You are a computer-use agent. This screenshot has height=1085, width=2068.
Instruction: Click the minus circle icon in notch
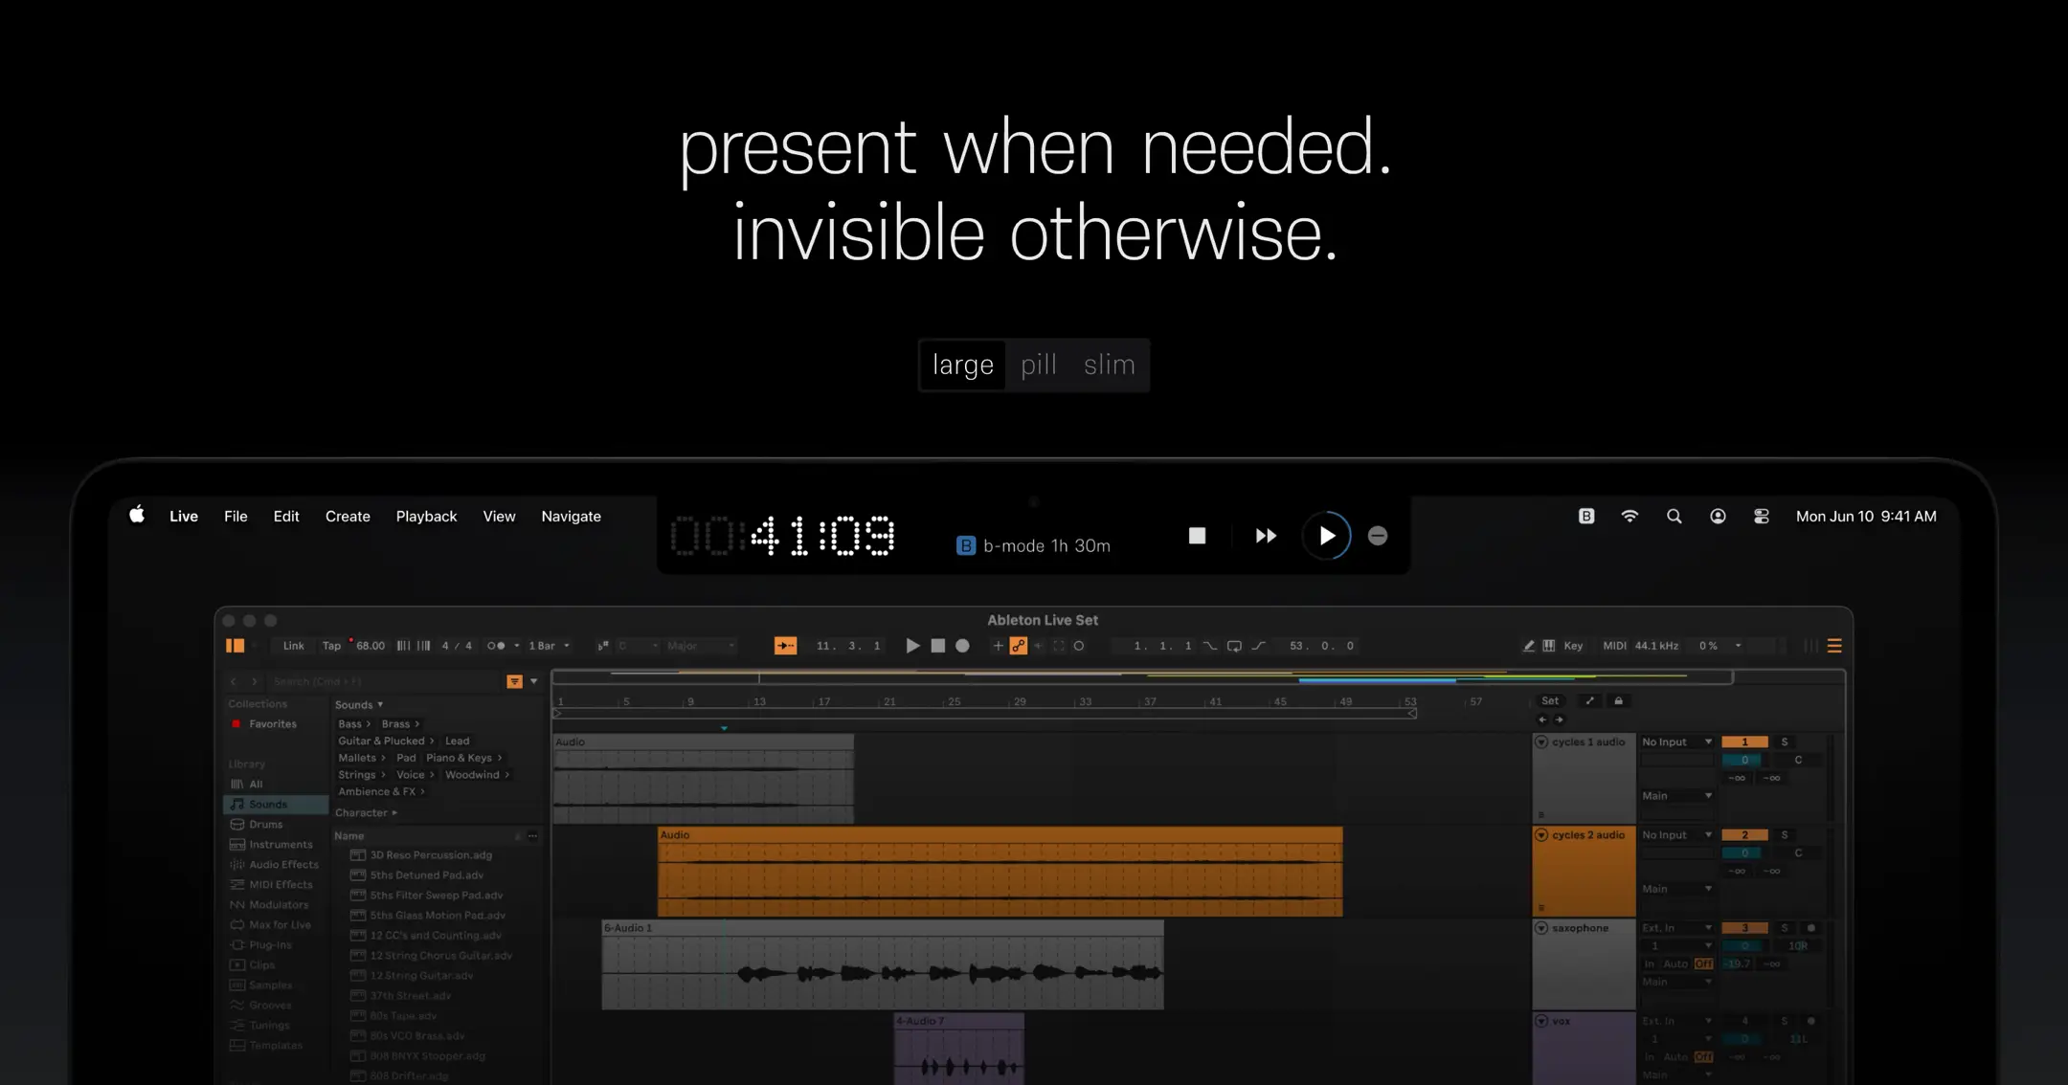(x=1378, y=536)
